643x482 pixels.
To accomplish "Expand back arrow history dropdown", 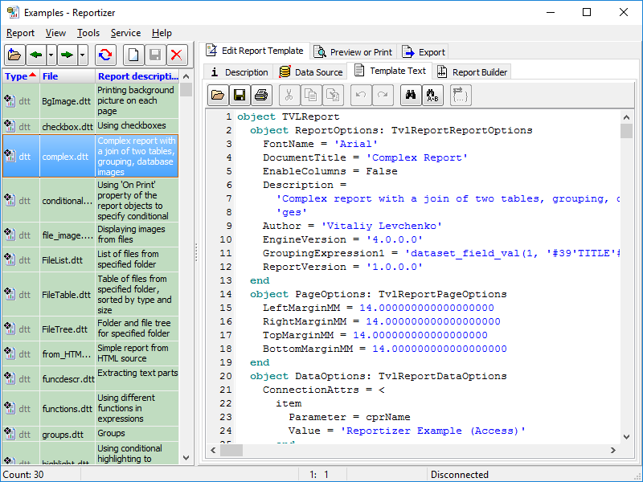I will point(51,55).
